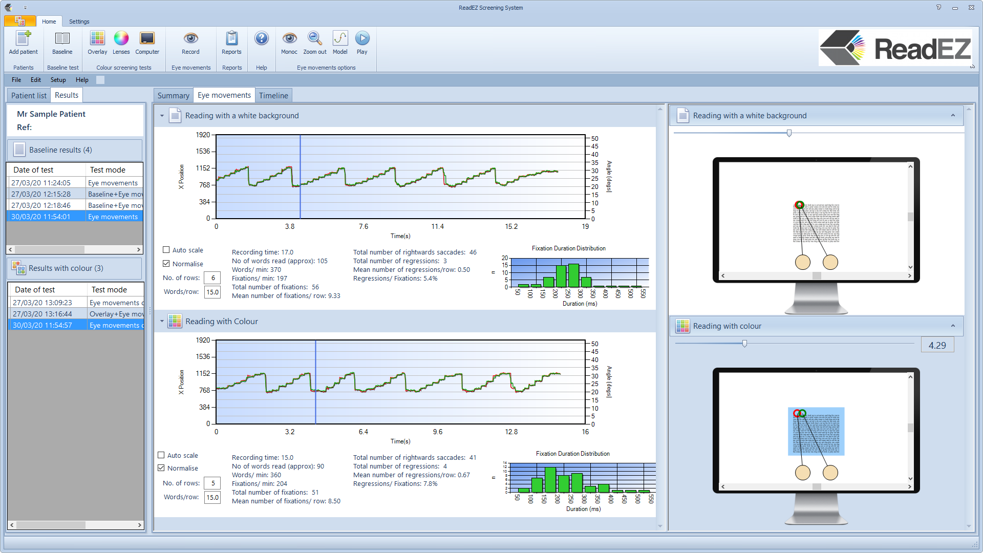Click the Reading with colour playback slider handle
Screen dimensions: 983x553
pos(745,344)
